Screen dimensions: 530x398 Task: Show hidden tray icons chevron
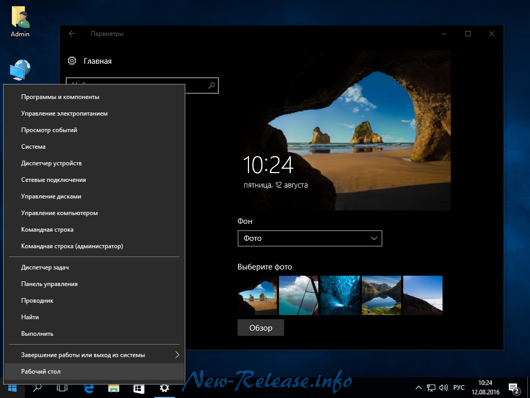coord(419,388)
